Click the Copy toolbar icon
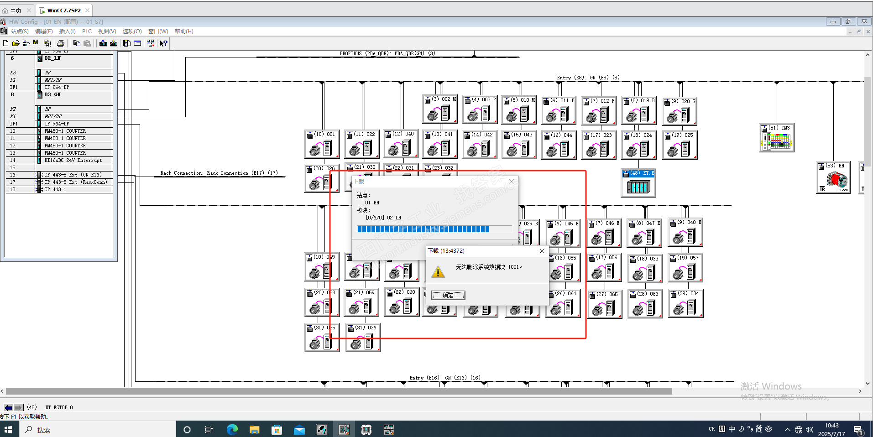Viewport: 873px width, 437px height. tap(77, 43)
